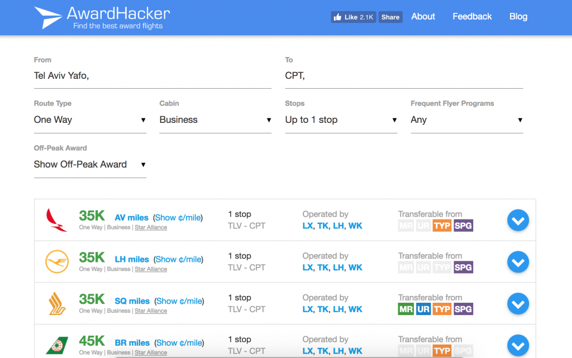Show cents per mile for SQ miles

coord(179,302)
